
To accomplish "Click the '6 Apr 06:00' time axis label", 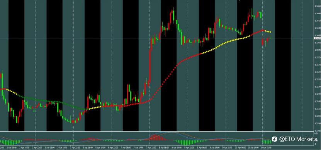I will 88,148.
